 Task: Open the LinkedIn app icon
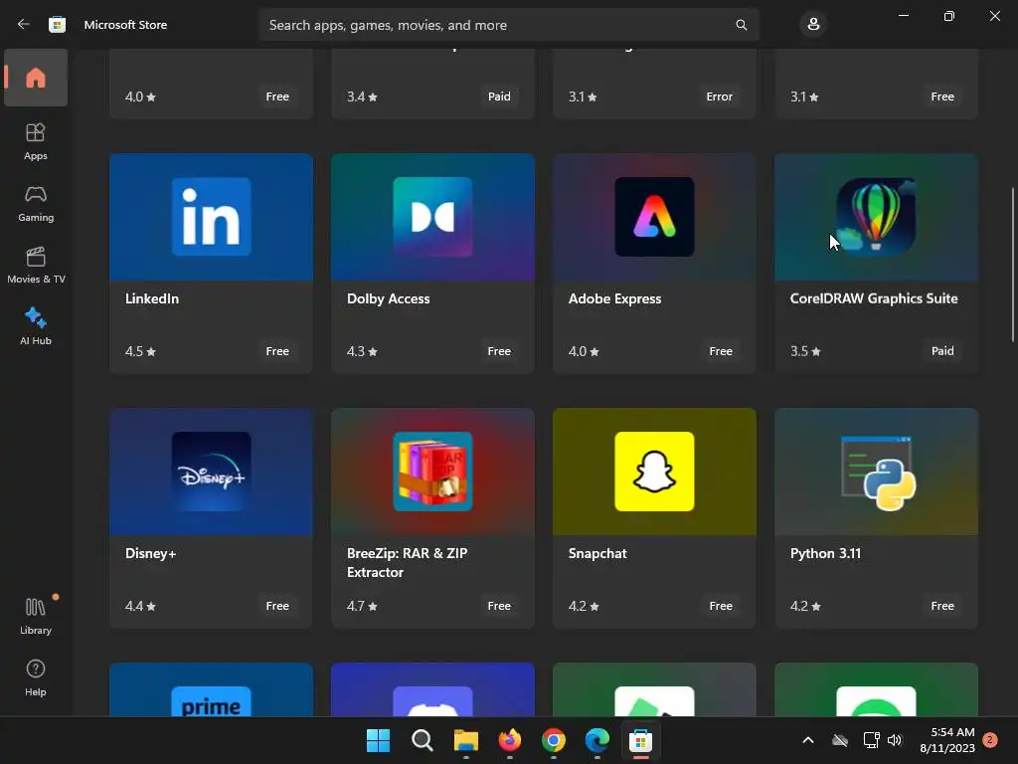pyautogui.click(x=211, y=216)
